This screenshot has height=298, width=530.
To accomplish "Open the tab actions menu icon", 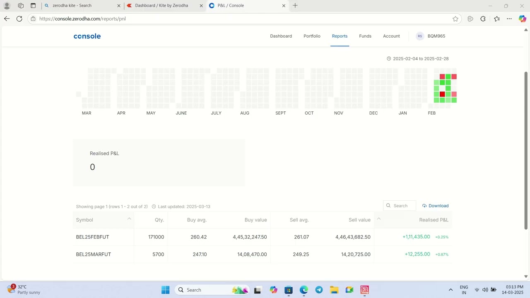I will tap(33, 6).
